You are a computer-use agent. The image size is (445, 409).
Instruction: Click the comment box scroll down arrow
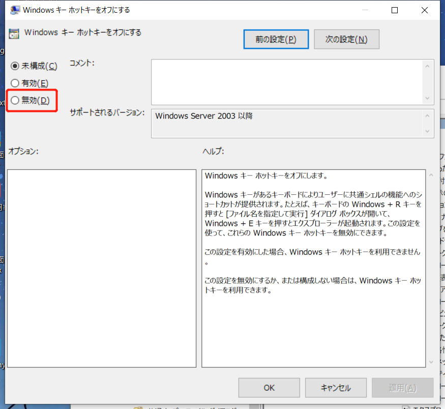(x=427, y=98)
